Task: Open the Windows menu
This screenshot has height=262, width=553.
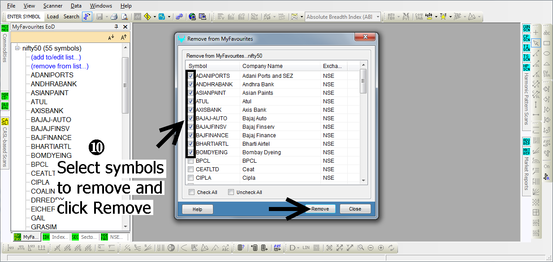Action: click(x=101, y=6)
